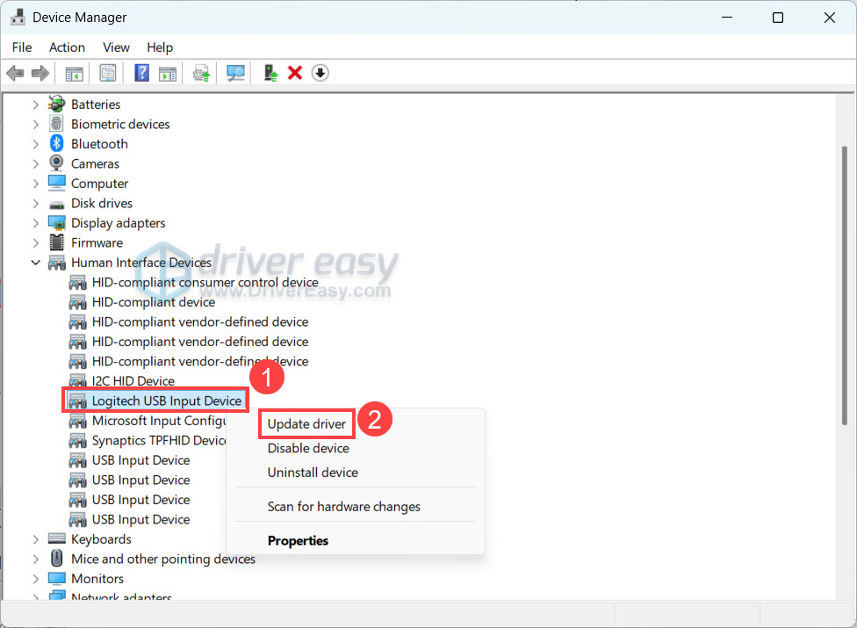Toggle the show/hide action pane icon
This screenshot has height=628, width=857.
tap(168, 73)
